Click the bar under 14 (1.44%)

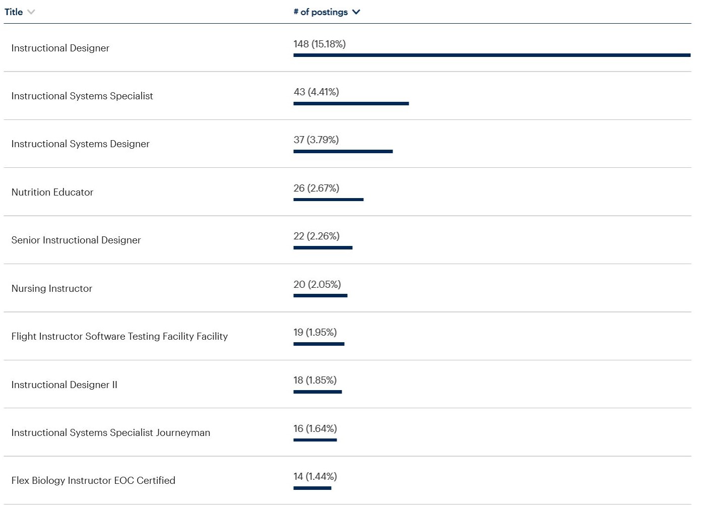(x=312, y=488)
